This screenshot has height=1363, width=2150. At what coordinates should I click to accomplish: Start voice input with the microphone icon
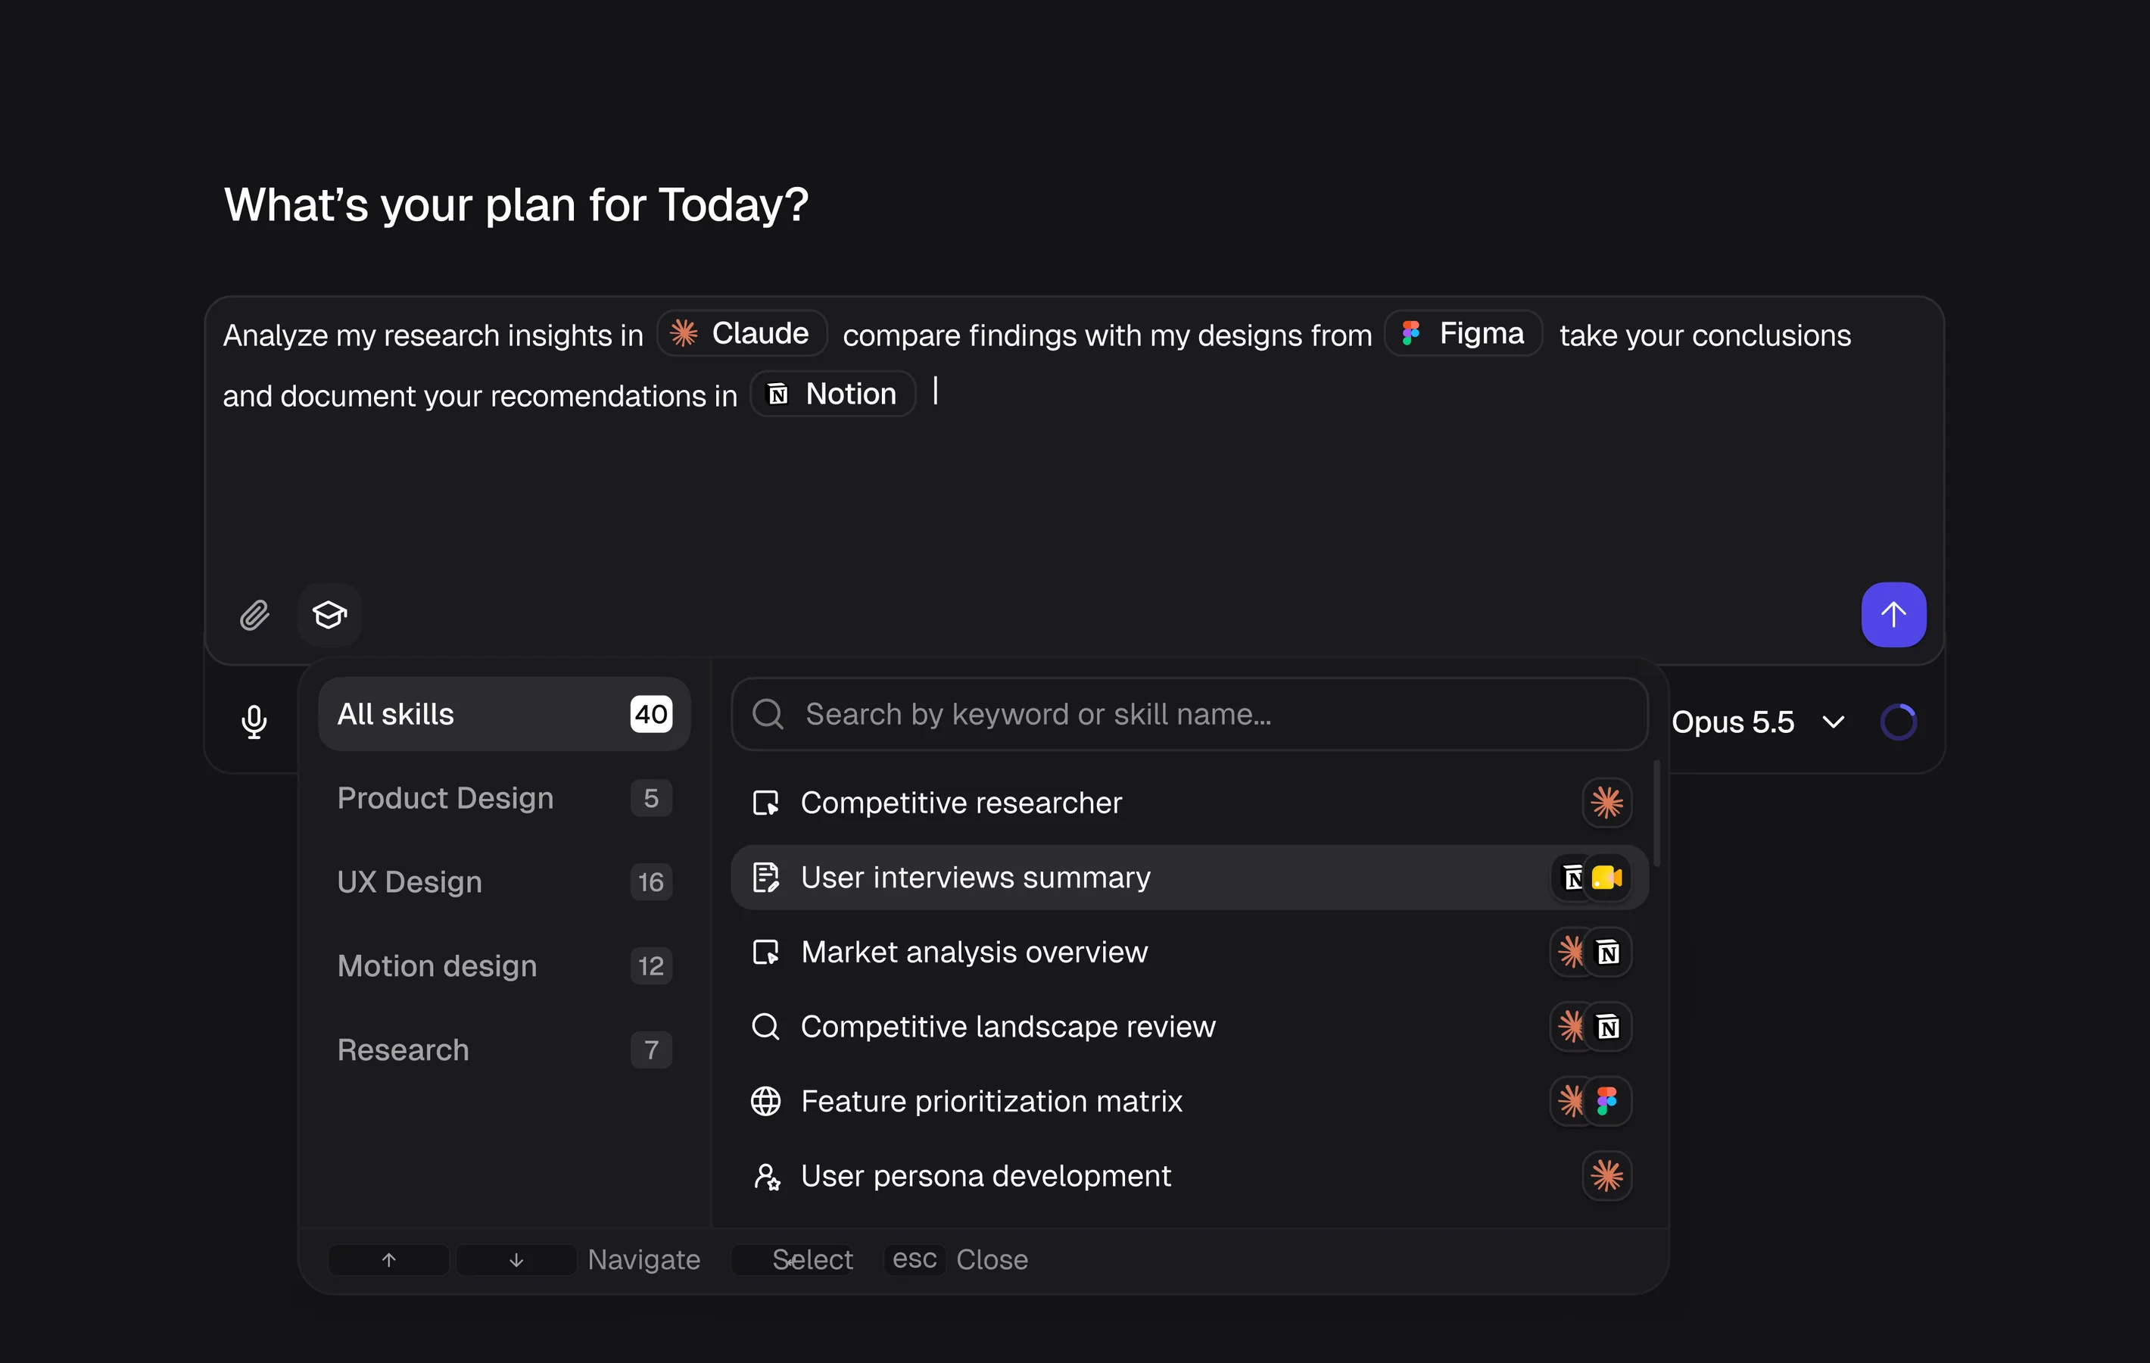tap(254, 722)
